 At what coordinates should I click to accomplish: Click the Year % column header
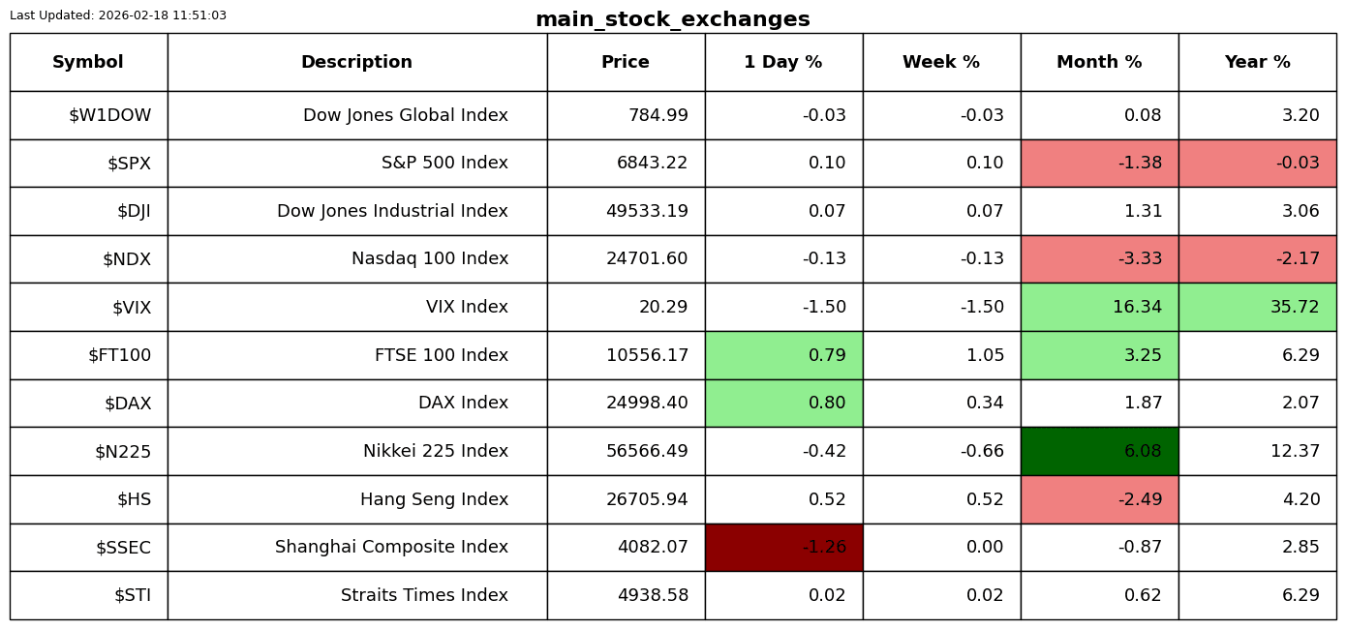click(x=1257, y=62)
